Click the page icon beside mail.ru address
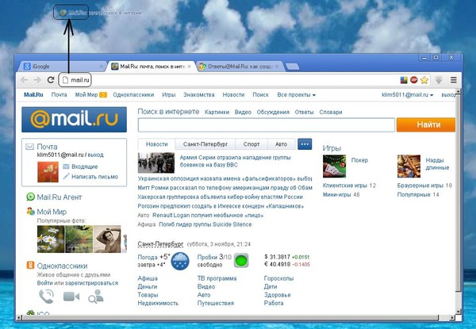The image size is (476, 329). pyautogui.click(x=65, y=80)
